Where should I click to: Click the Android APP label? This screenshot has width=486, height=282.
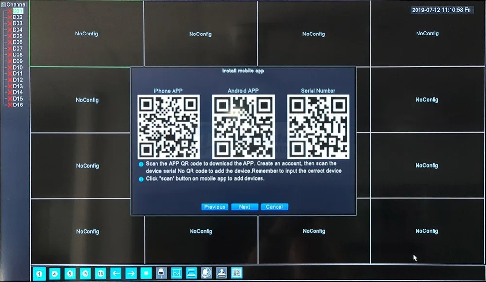coord(243,91)
